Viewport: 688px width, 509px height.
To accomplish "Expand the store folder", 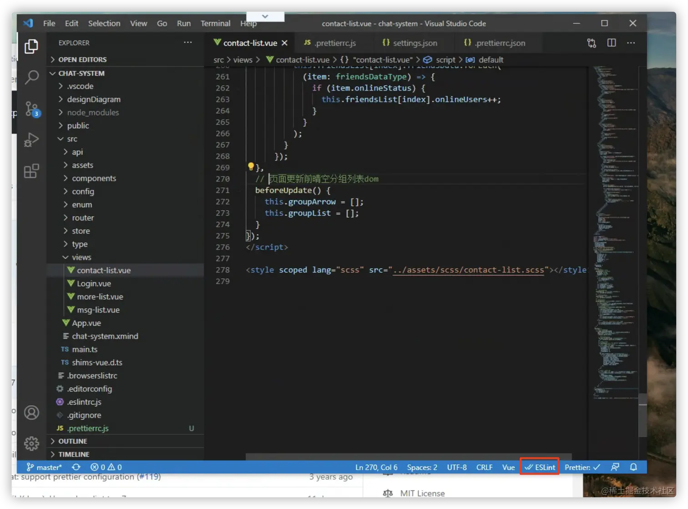I will [125, 231].
